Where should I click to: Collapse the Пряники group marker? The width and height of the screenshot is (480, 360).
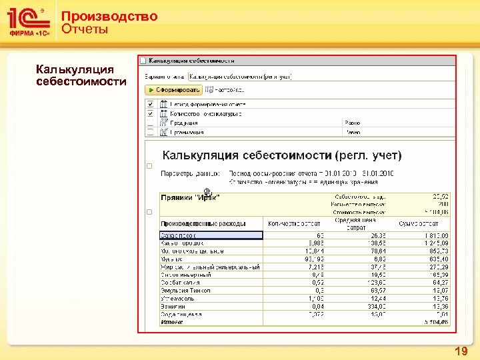[149, 212]
